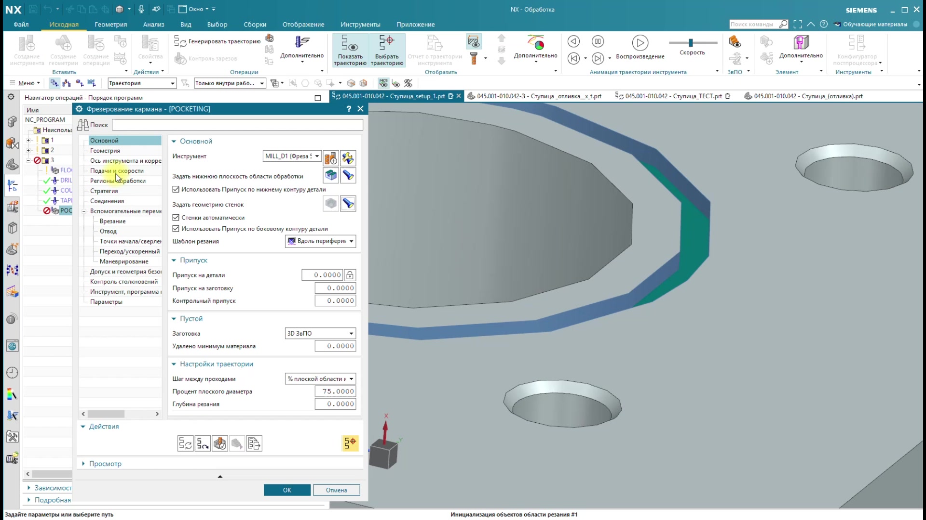This screenshot has width=926, height=520.
Task: Open the dialog help question mark
Action: pyautogui.click(x=349, y=109)
